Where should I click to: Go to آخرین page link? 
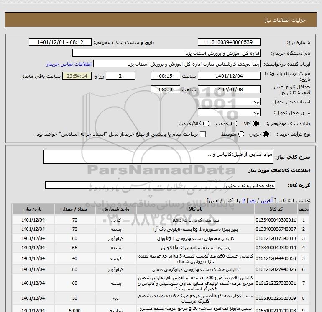(267, 201)
